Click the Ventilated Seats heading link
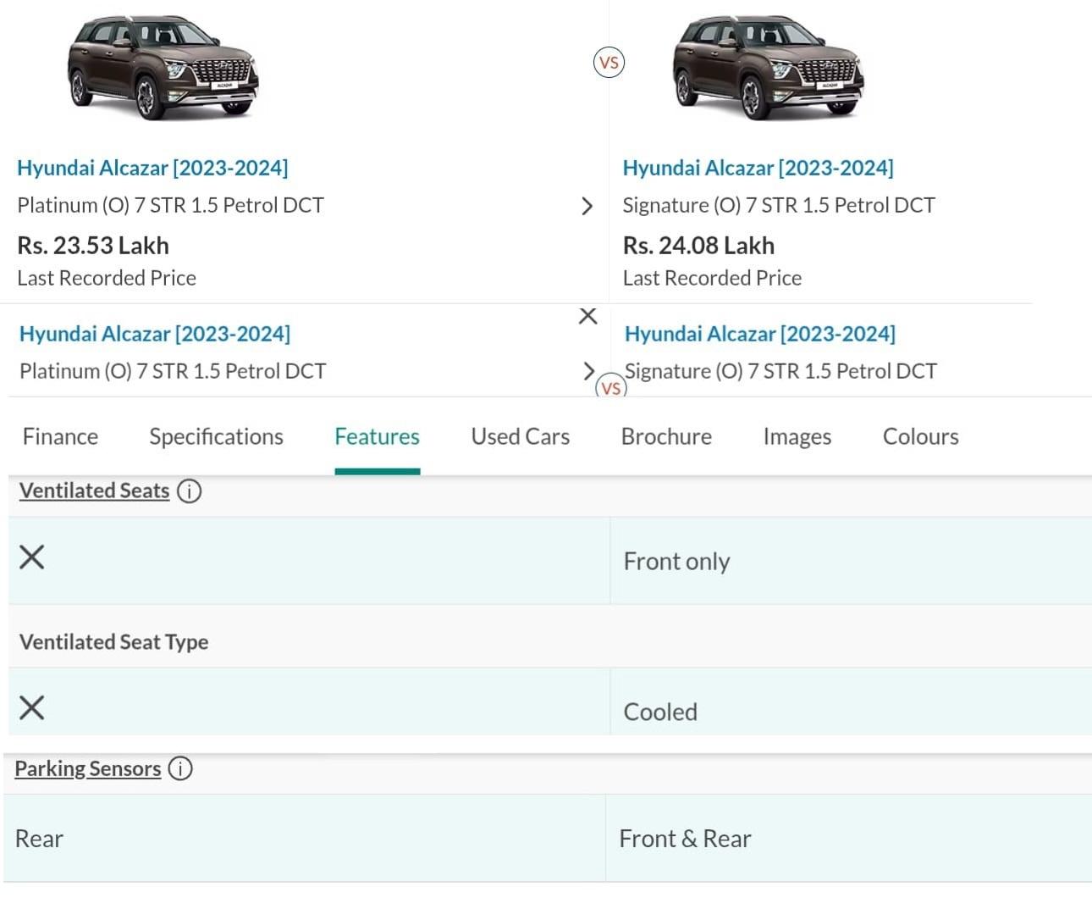The image size is (1092, 898). click(95, 491)
